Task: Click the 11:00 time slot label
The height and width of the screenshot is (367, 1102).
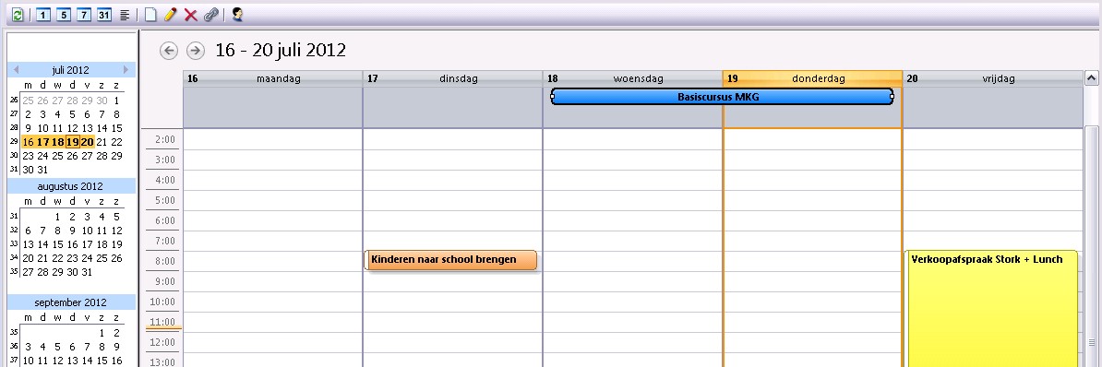Action: tap(163, 322)
